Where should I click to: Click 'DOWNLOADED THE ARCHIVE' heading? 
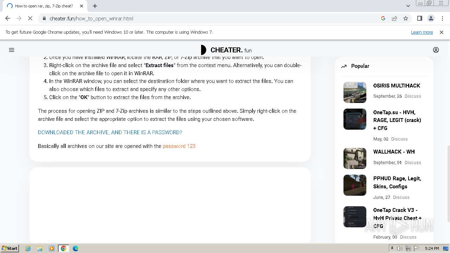coord(110,132)
